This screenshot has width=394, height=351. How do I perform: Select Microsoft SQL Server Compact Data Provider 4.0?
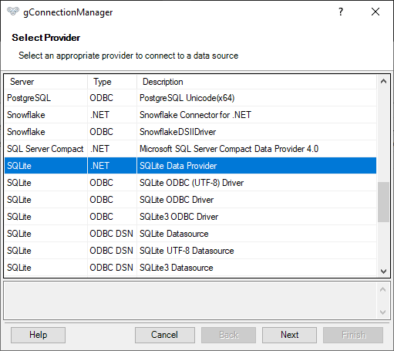190,149
